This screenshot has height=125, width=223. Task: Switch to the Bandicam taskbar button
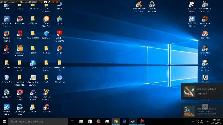click(141, 122)
